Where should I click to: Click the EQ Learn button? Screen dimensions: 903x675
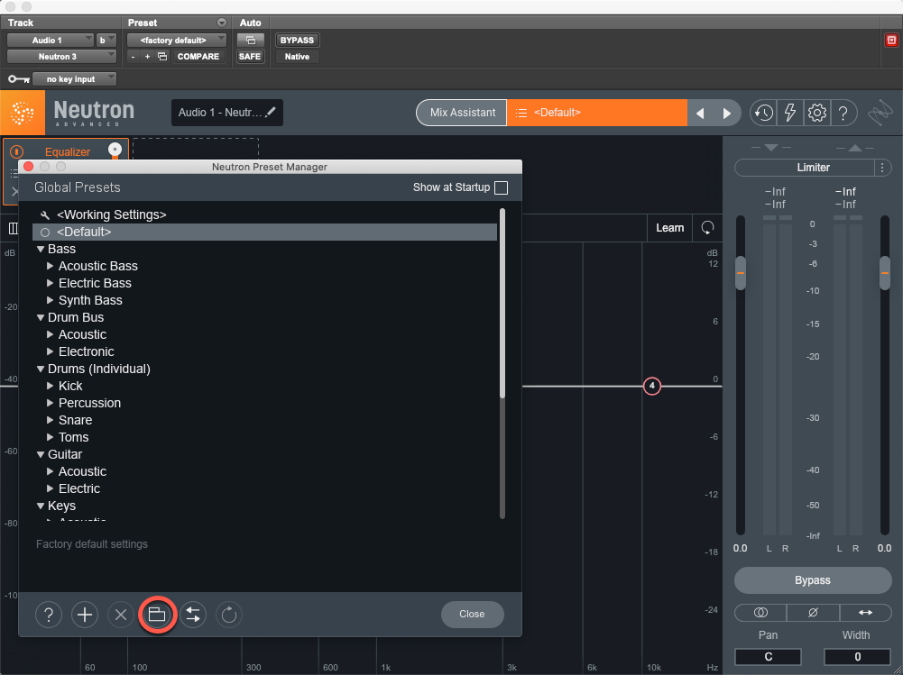(x=669, y=228)
